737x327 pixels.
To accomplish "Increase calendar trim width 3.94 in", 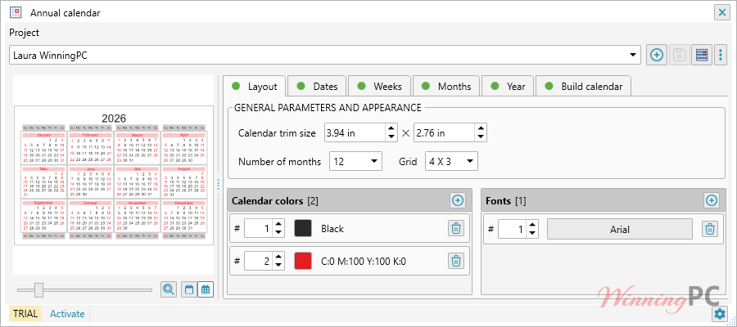I will coord(391,128).
